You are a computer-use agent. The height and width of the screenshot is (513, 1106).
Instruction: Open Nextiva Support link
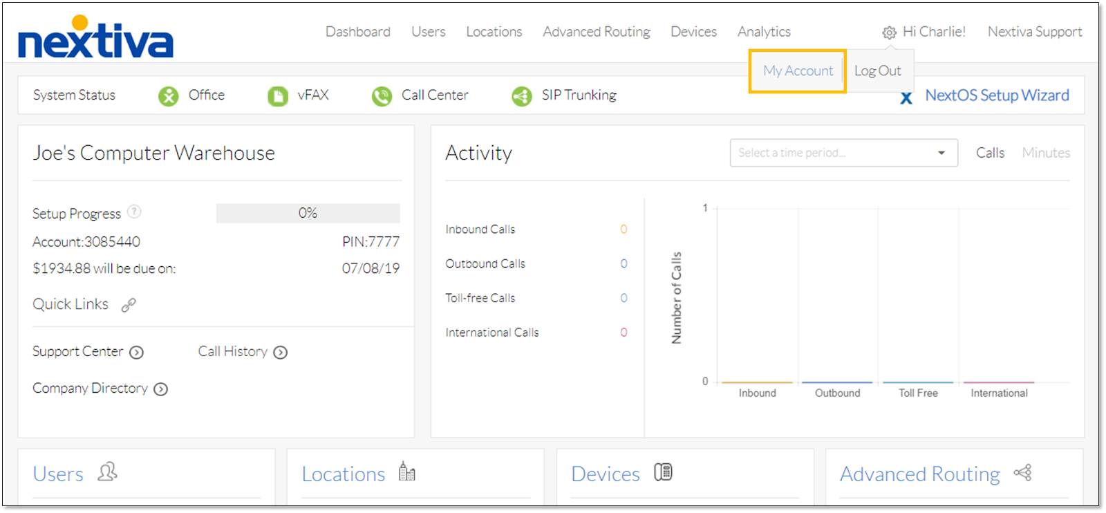pyautogui.click(x=1035, y=32)
